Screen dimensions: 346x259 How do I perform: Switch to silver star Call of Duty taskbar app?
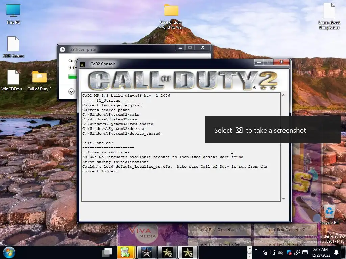147,252
